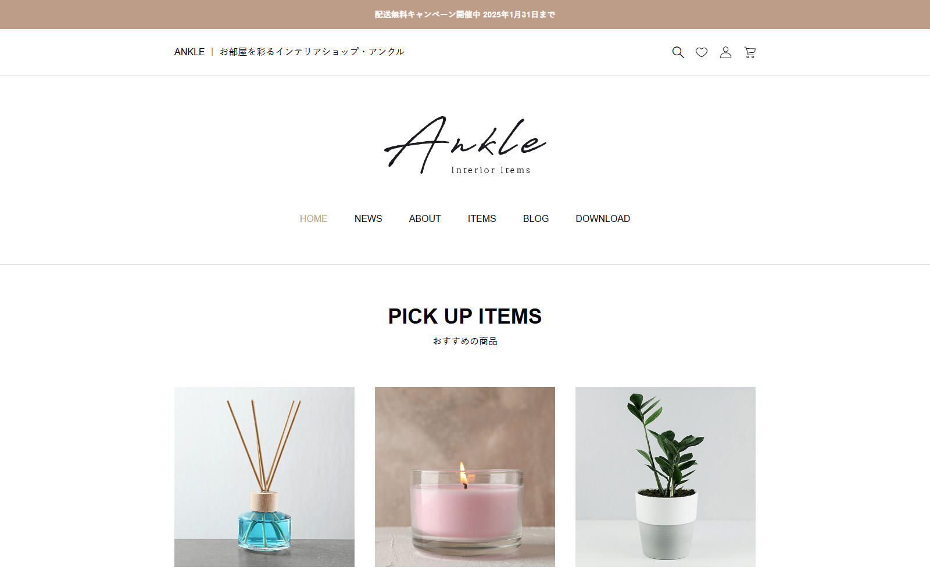Click the free shipping campaign banner
This screenshot has height=574, width=930.
(465, 15)
